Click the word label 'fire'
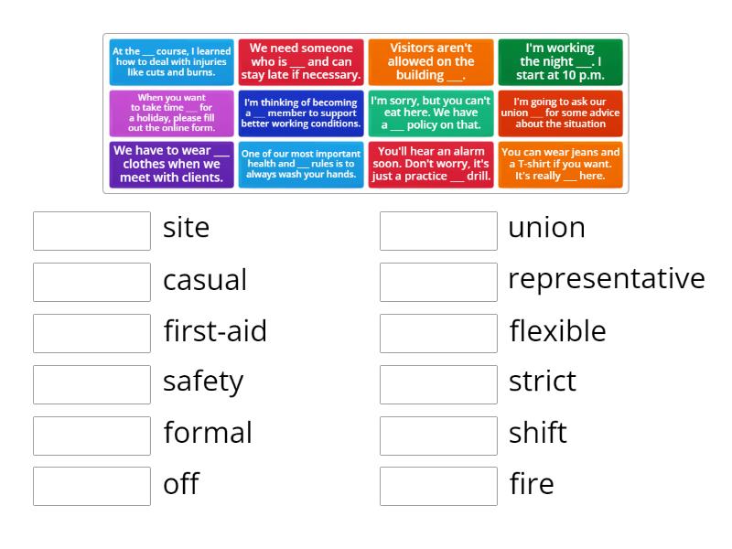732x549 pixels. pyautogui.click(x=532, y=485)
